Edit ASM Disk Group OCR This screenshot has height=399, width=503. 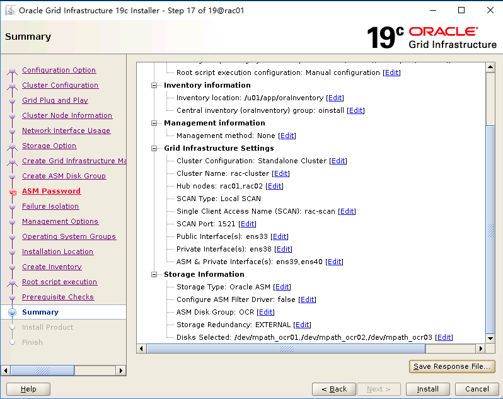[x=265, y=312]
